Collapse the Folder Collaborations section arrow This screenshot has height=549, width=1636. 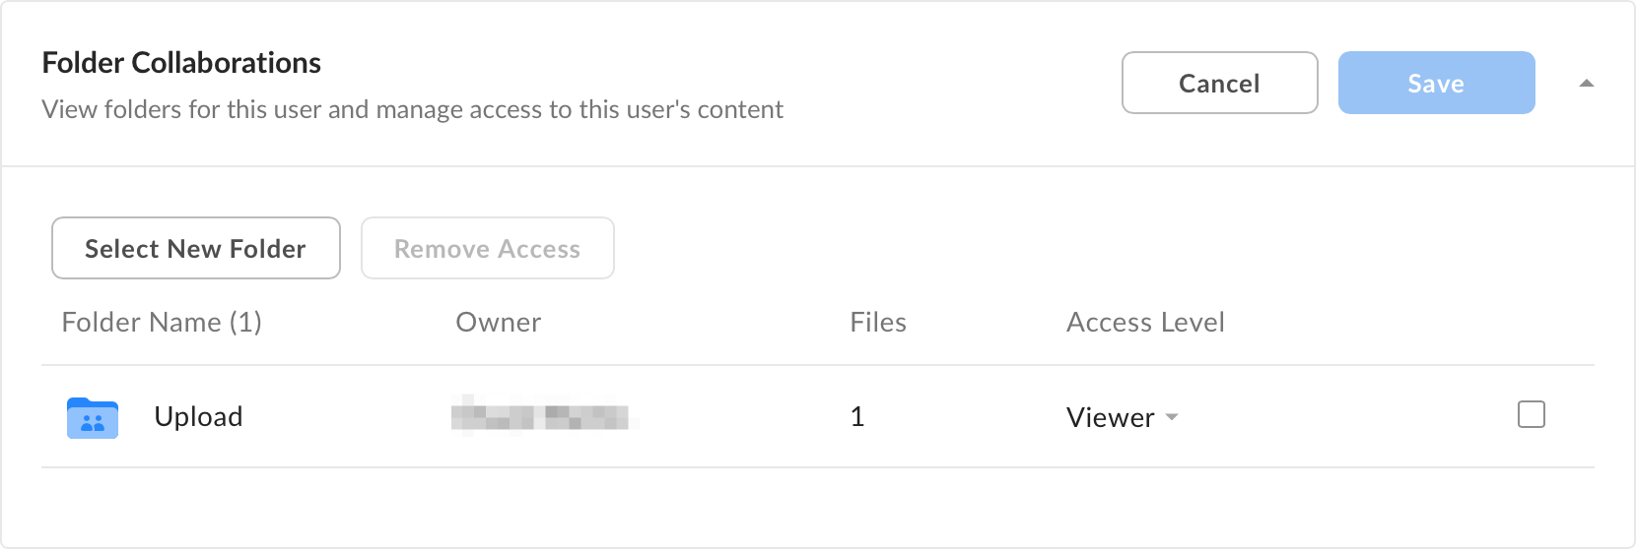pos(1587,84)
